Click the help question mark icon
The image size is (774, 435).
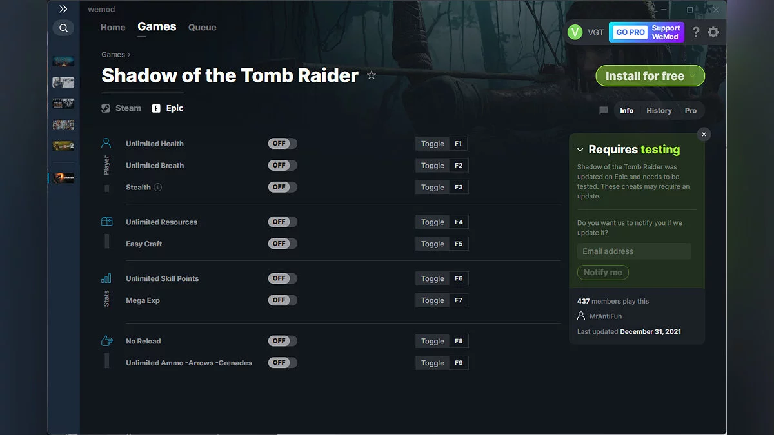click(x=696, y=32)
